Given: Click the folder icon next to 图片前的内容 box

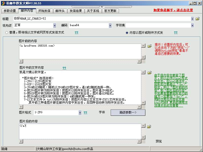Looking at the screenshot, I should 150,46.
